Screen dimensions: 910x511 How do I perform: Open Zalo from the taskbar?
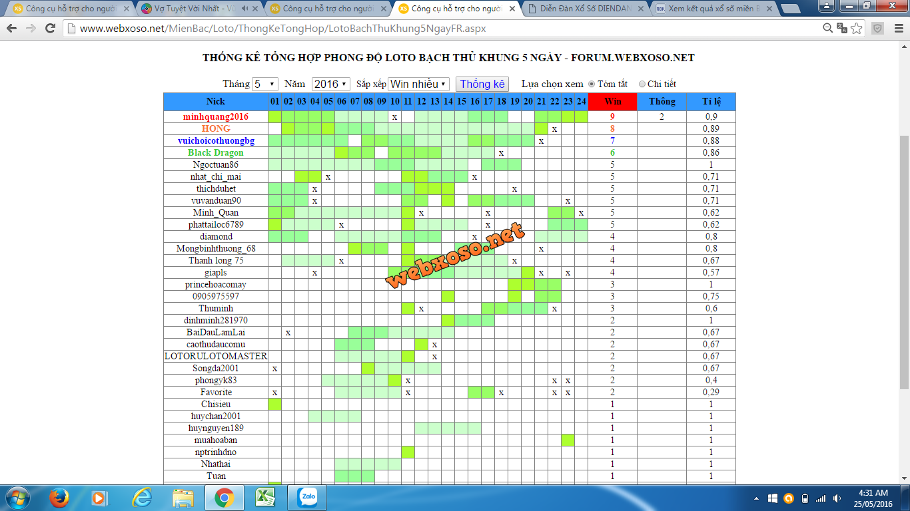coord(307,498)
